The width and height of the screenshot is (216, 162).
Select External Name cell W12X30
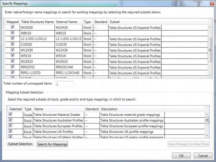(x=68, y=50)
